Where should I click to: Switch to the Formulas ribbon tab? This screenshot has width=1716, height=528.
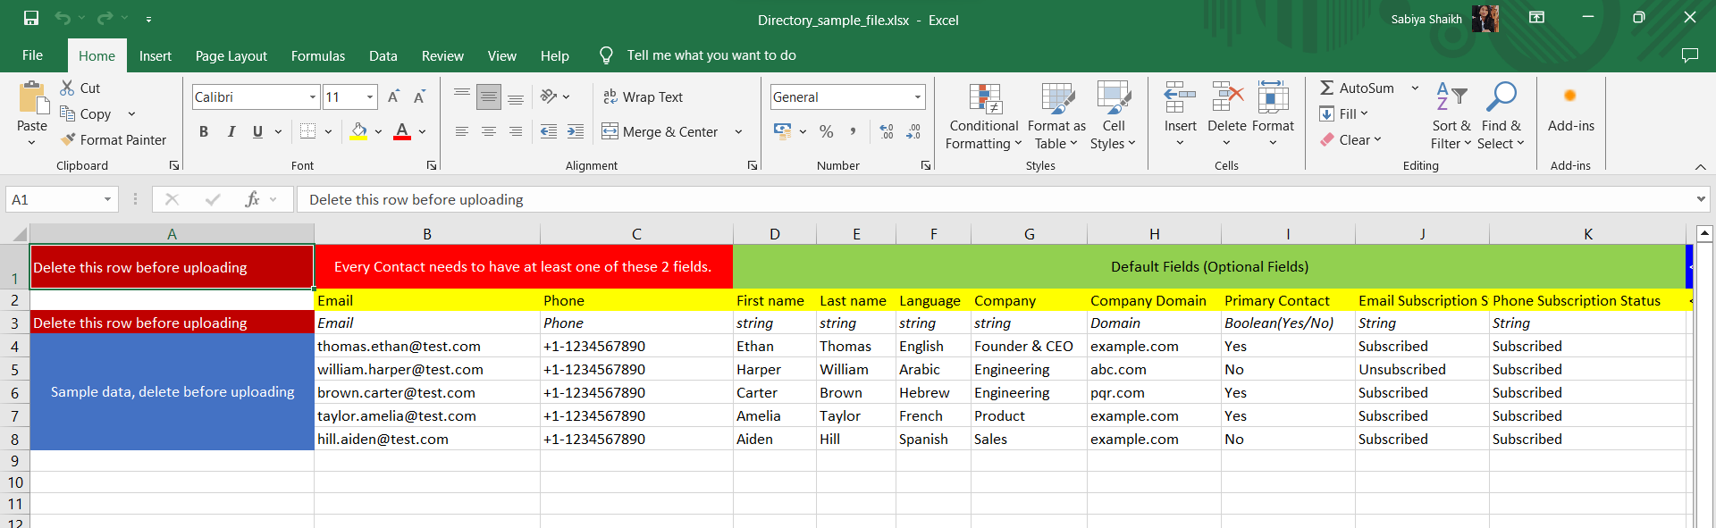[317, 55]
